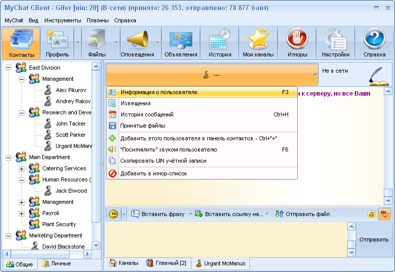
Task: Open the Вставить фразу dropdown arrow
Action: coord(190,214)
